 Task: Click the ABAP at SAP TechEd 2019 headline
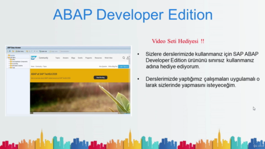pyautogui.click(x=44, y=74)
